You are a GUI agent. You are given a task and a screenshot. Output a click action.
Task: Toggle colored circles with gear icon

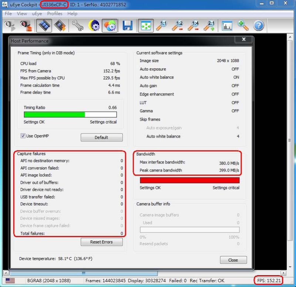(x=110, y=25)
